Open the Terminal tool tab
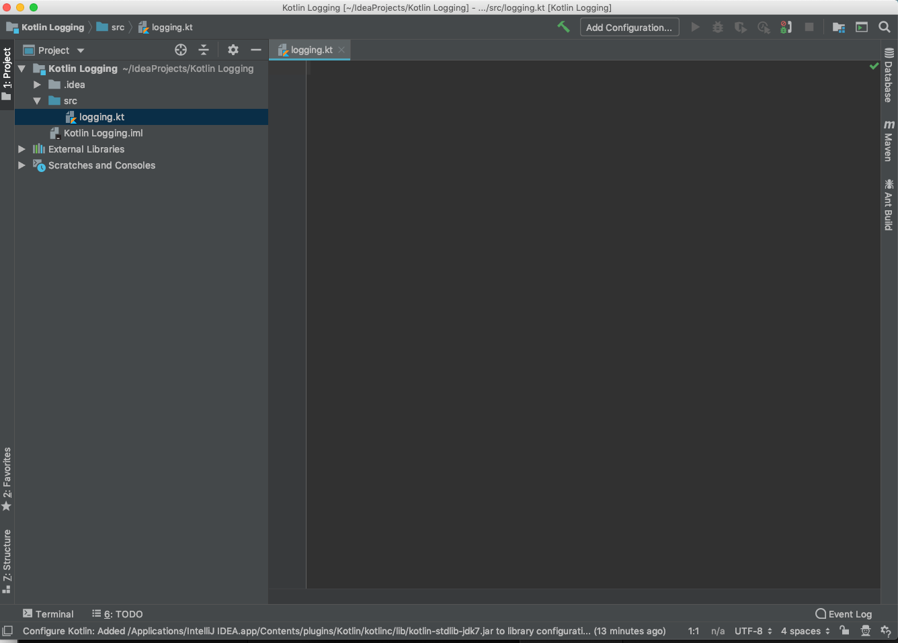 (48, 614)
